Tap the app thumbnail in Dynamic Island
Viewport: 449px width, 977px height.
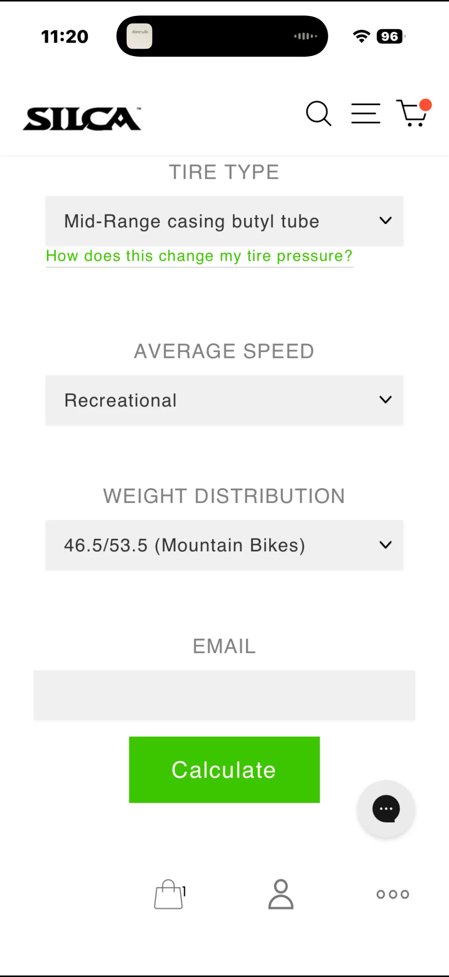[140, 36]
